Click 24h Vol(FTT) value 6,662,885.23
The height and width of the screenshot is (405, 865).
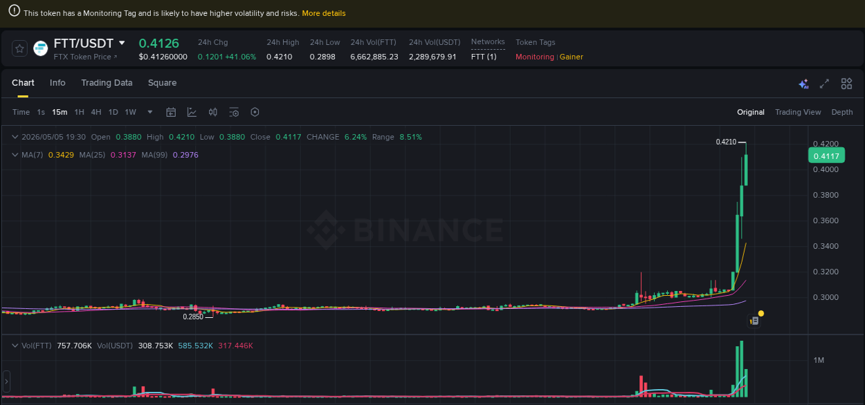click(x=374, y=57)
